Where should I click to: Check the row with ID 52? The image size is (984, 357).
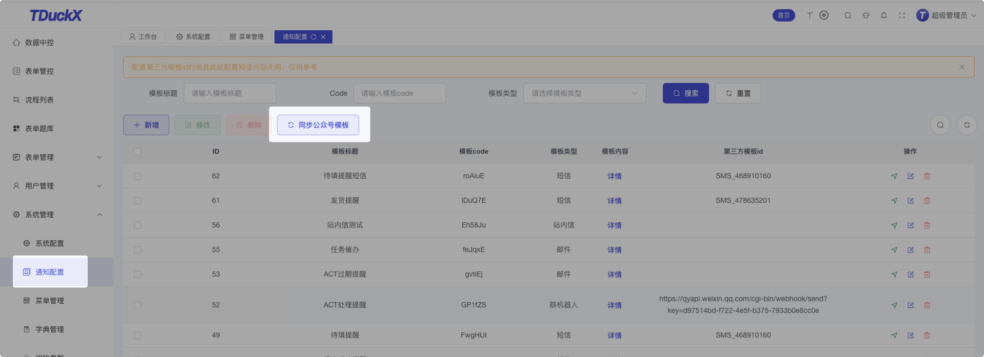137,305
